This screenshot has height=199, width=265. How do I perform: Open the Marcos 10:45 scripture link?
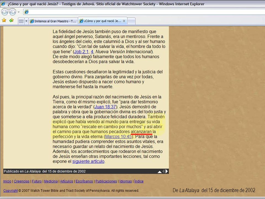point(118,137)
